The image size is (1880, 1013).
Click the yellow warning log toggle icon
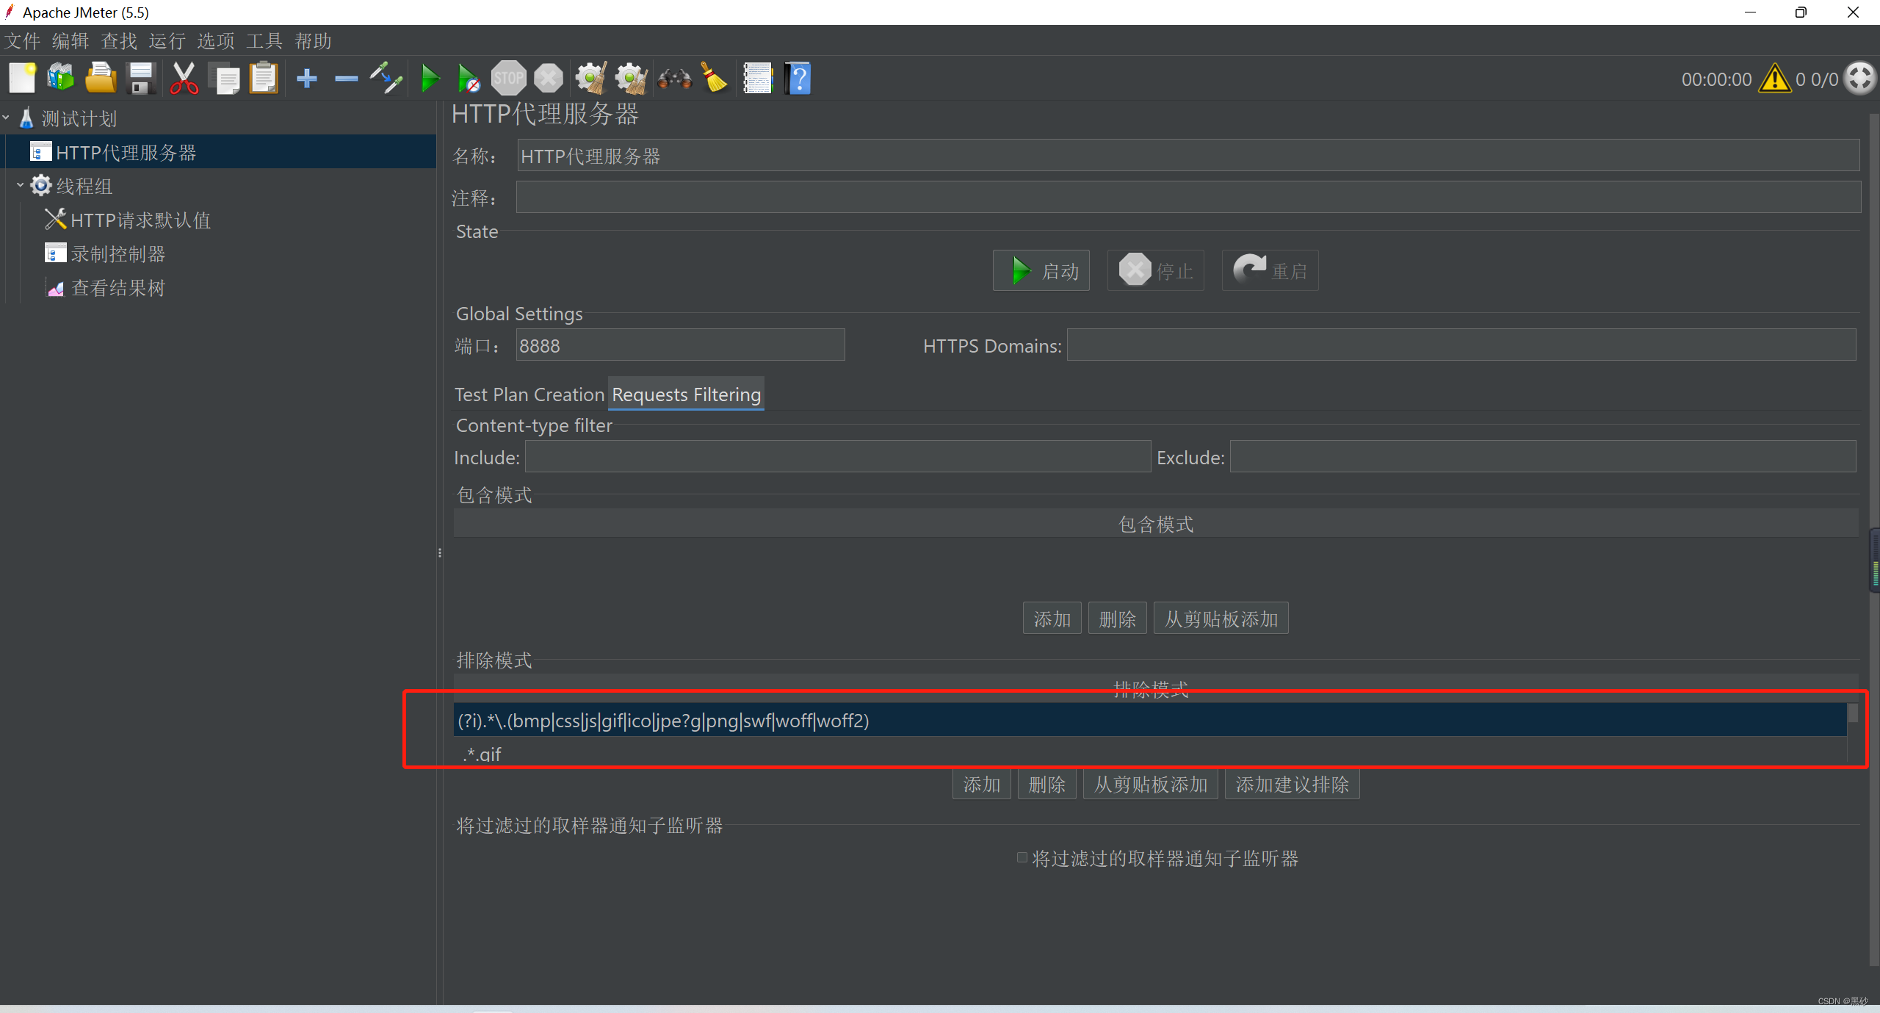click(x=1775, y=78)
